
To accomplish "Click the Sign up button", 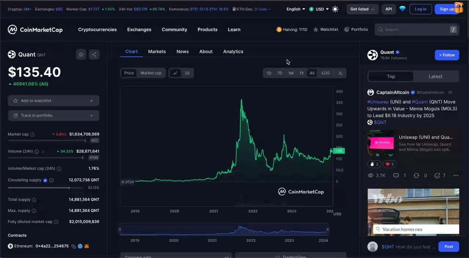I will click(x=447, y=9).
